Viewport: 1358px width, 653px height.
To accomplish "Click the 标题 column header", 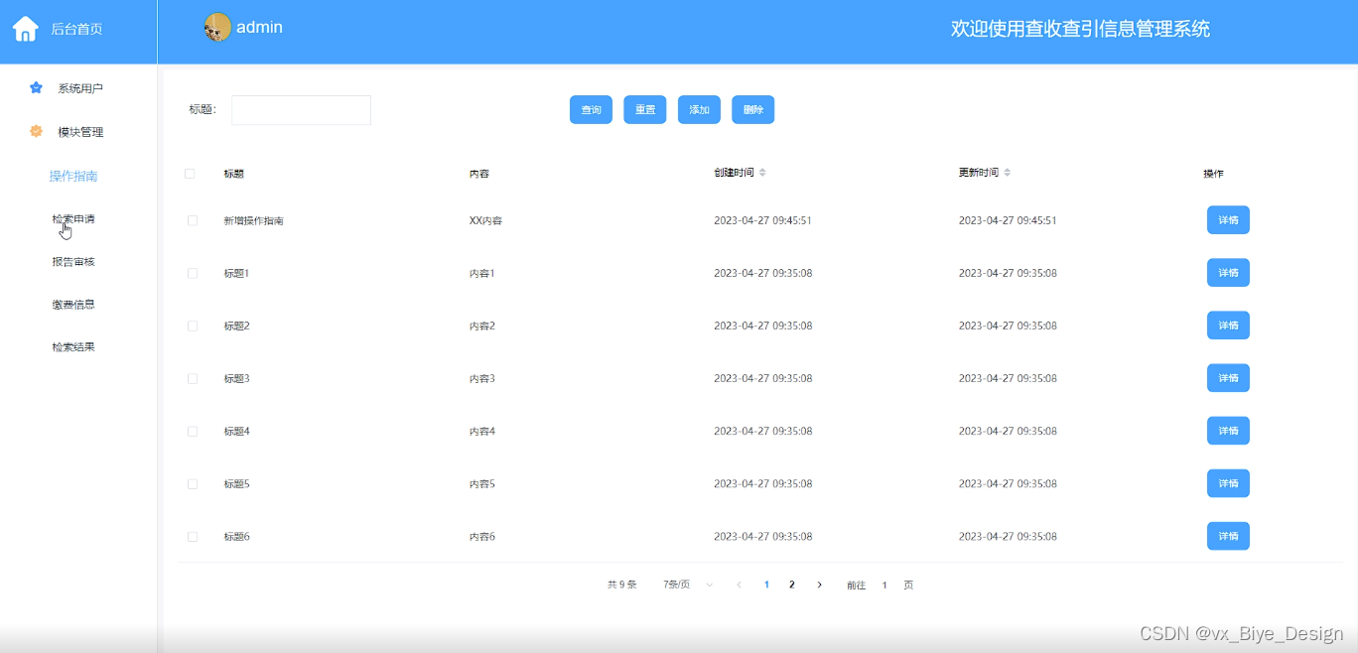I will click(x=234, y=174).
